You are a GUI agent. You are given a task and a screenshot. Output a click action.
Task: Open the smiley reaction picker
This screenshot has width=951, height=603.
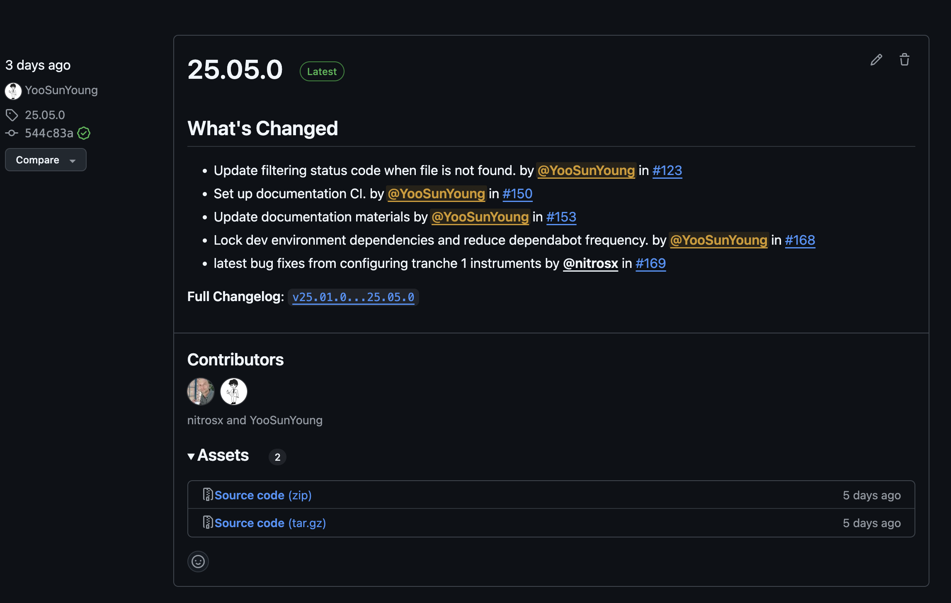(198, 562)
